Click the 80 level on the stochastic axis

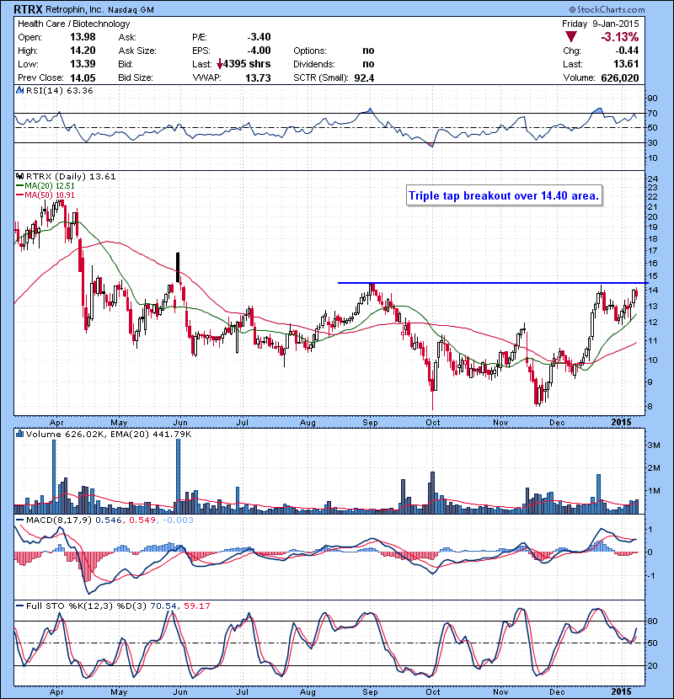click(652, 621)
